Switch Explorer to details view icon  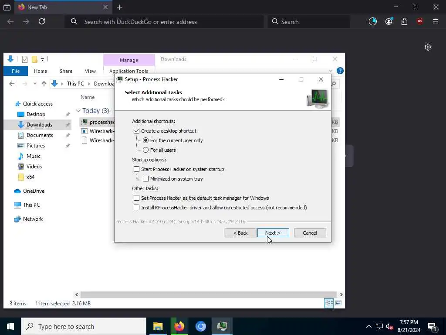coord(329,303)
